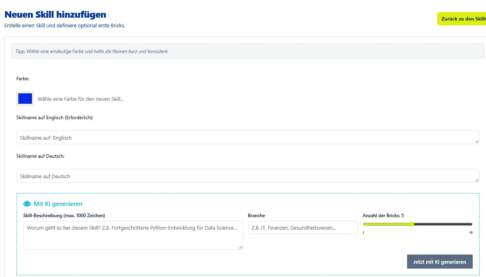Open the blue Farbe color picker swatch
This screenshot has width=486, height=277.
[x=25, y=99]
